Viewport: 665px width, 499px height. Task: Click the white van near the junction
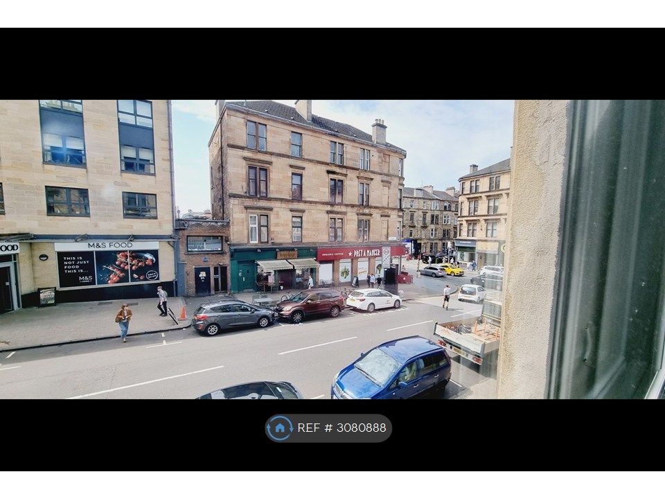coord(471,293)
